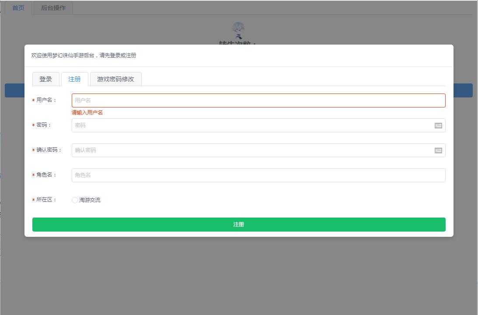This screenshot has height=315, width=478.
Task: Select the 注册 tab in the dialog
Action: (74, 79)
